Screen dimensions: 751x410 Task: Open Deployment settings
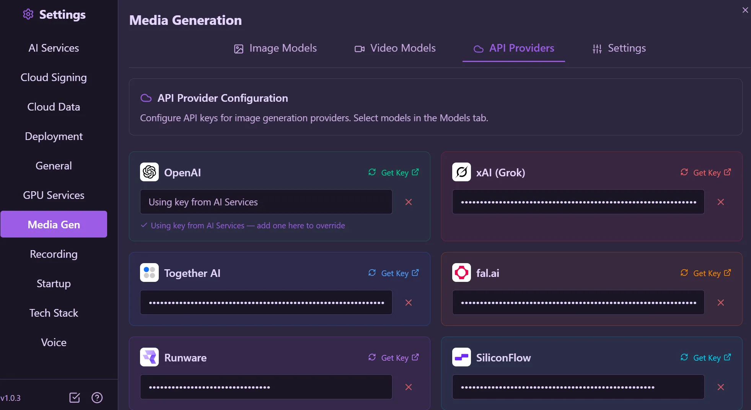coord(54,136)
